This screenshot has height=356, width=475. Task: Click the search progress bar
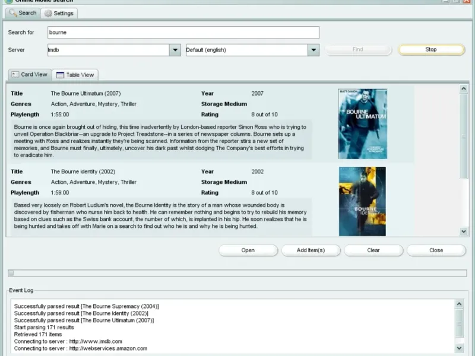[x=237, y=273]
